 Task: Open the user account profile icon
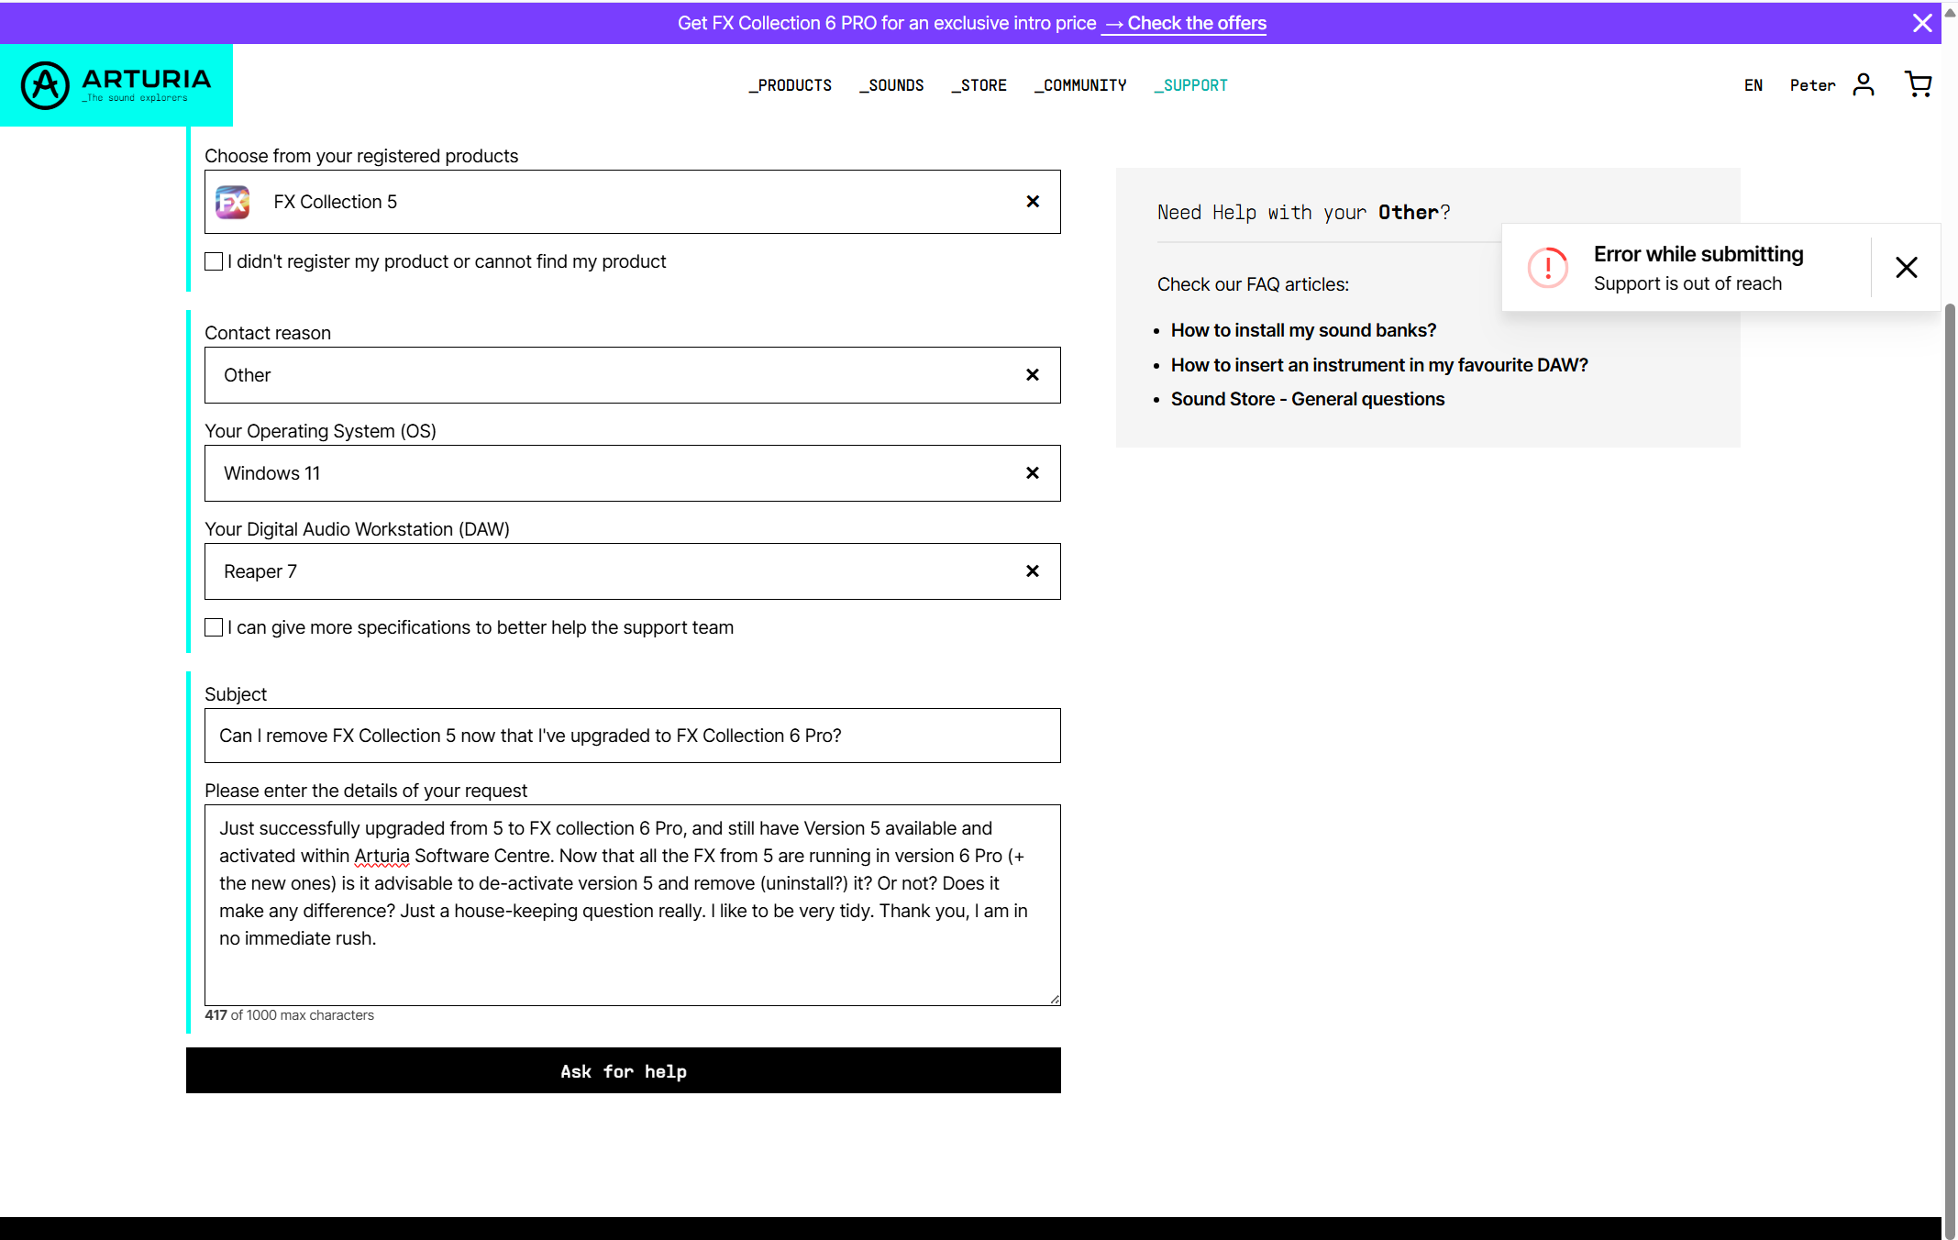point(1863,84)
